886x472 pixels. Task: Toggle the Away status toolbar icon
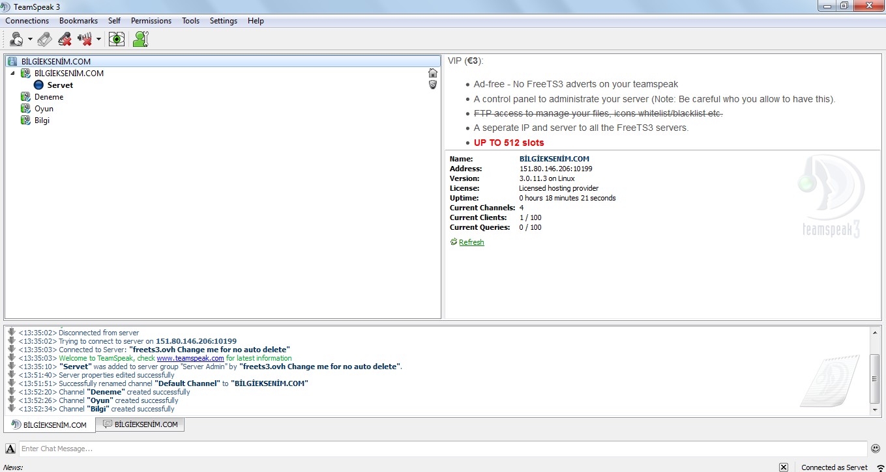pyautogui.click(x=16, y=40)
